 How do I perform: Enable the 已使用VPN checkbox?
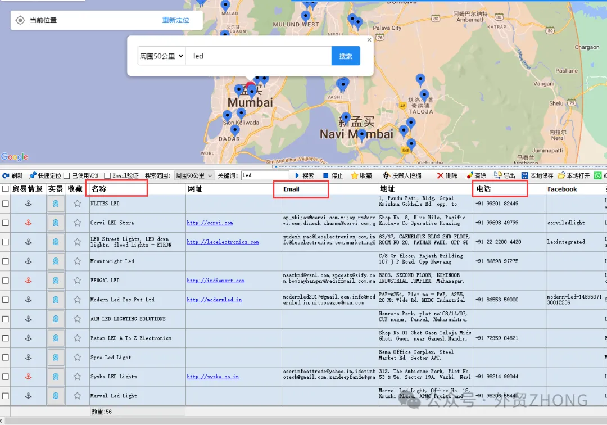[67, 176]
